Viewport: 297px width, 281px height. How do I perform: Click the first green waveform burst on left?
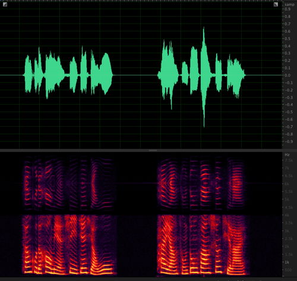click(28, 74)
